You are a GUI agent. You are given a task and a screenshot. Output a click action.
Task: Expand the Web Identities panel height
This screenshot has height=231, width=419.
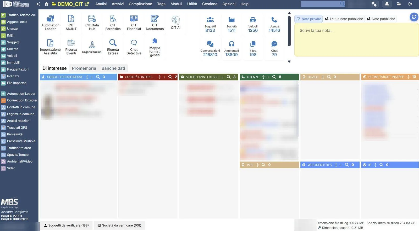[336, 165]
